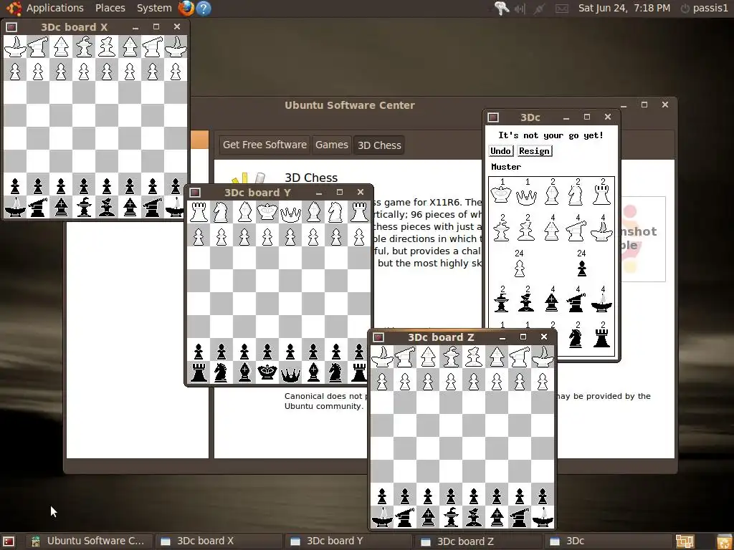Open the mail envelope indicator
The height and width of the screenshot is (550, 734).
point(562,9)
